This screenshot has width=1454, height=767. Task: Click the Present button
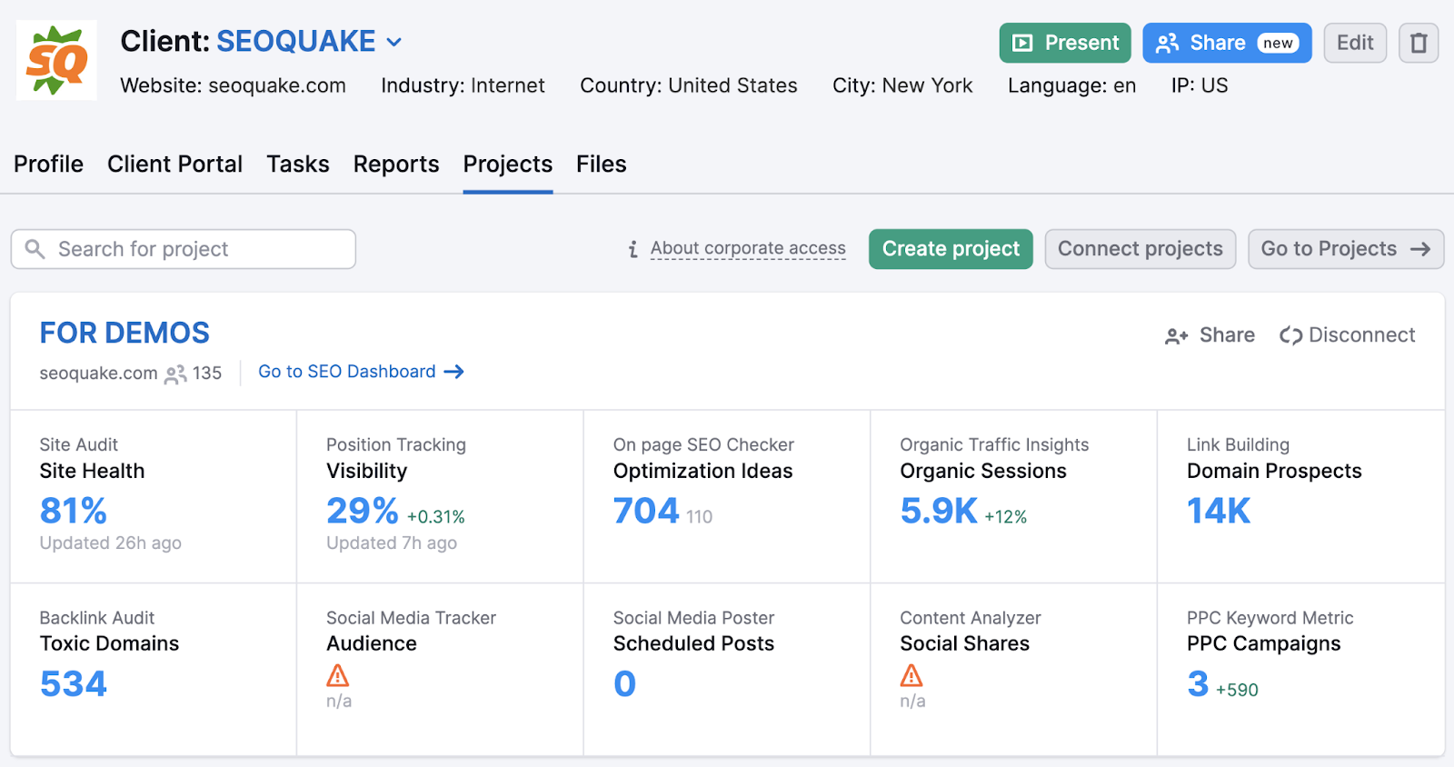(x=1065, y=43)
